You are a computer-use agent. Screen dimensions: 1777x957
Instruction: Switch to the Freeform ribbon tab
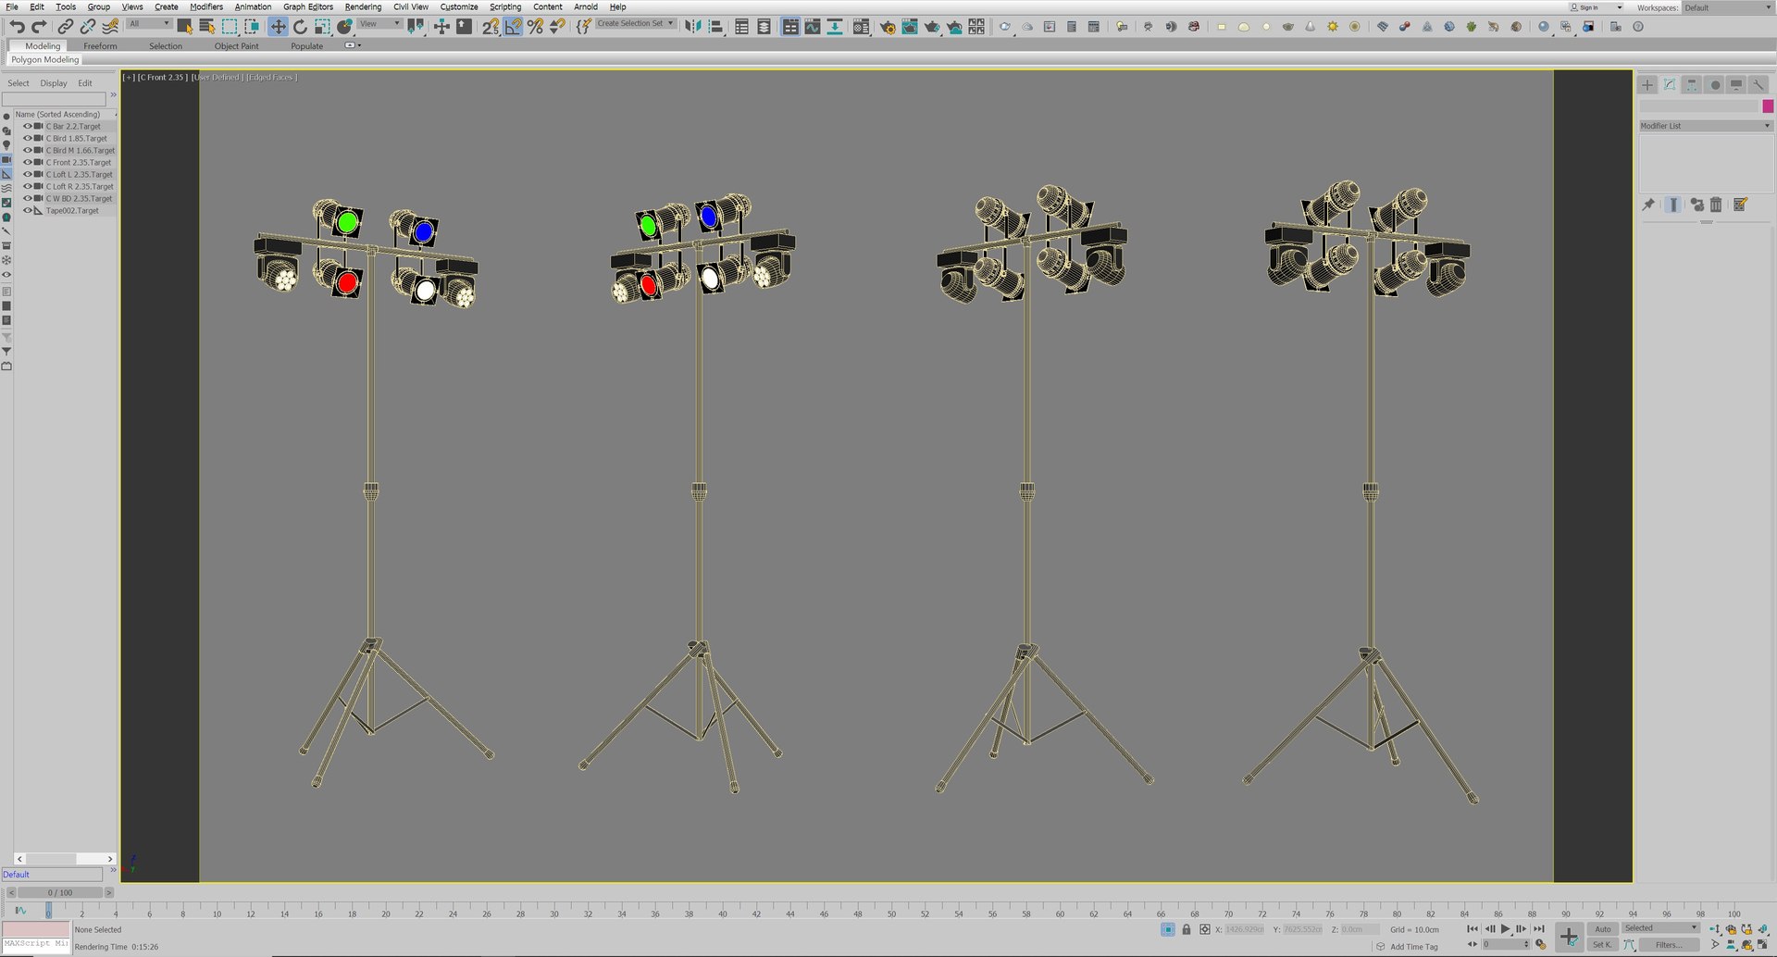(x=100, y=45)
